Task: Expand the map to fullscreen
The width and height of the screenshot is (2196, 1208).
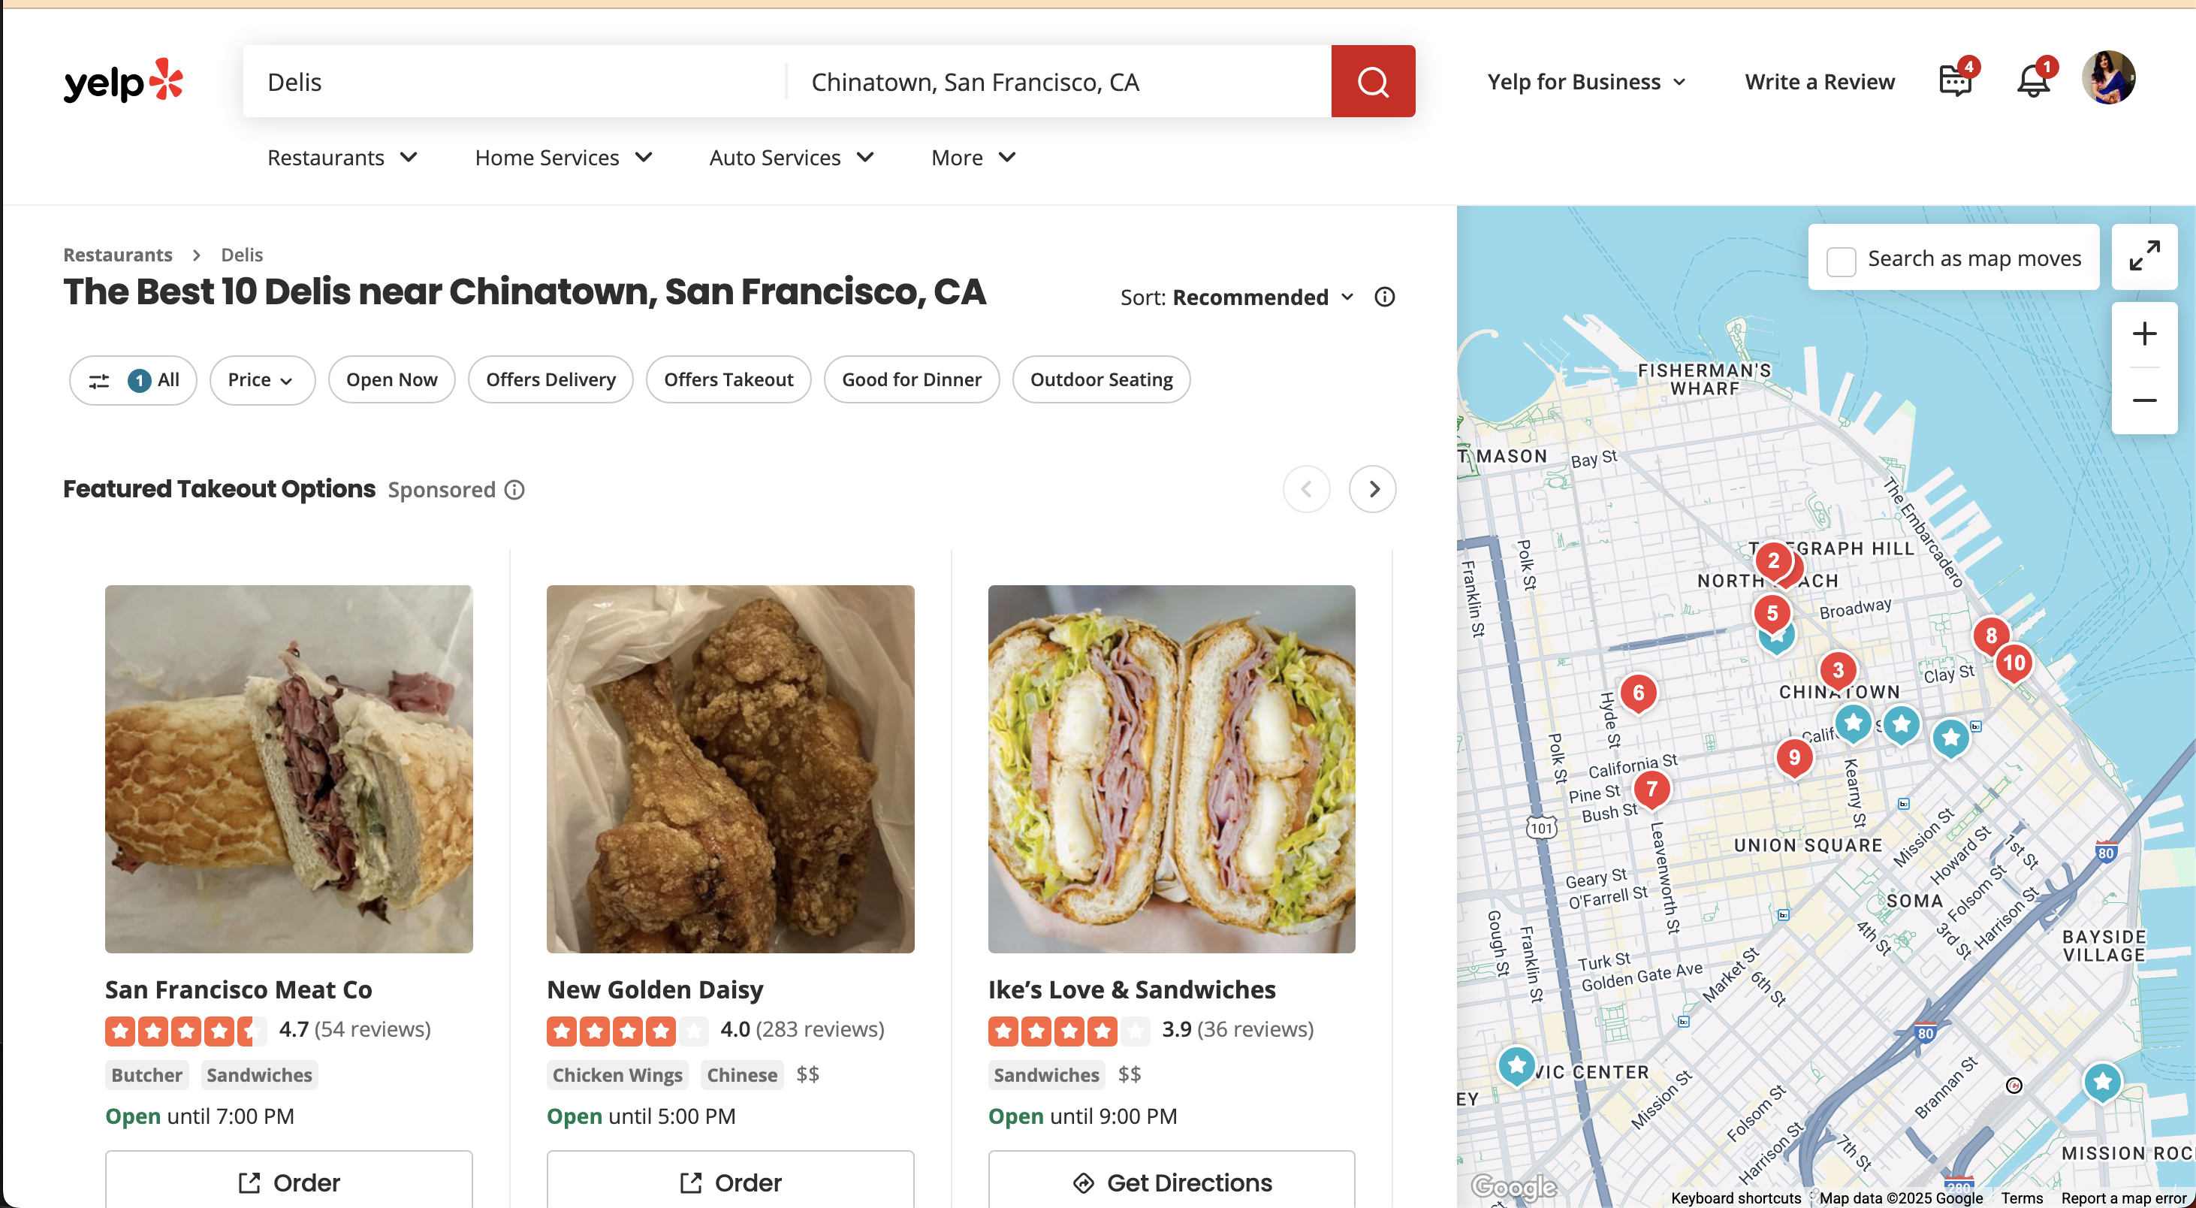Action: 2144,255
